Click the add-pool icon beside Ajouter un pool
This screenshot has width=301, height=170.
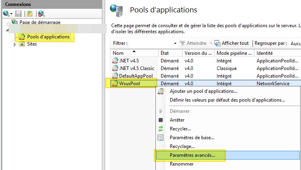161,91
